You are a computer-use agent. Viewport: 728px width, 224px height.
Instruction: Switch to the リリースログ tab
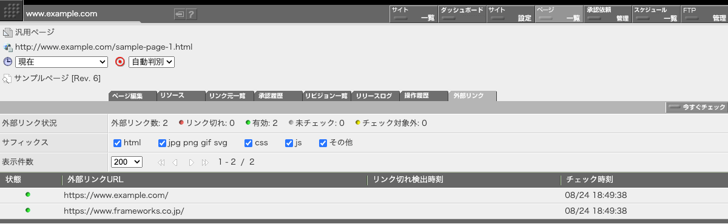coord(375,96)
